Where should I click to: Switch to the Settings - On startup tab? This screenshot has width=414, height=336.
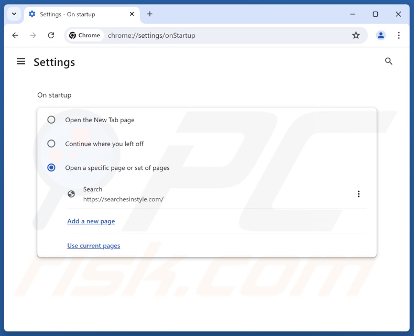click(x=73, y=14)
